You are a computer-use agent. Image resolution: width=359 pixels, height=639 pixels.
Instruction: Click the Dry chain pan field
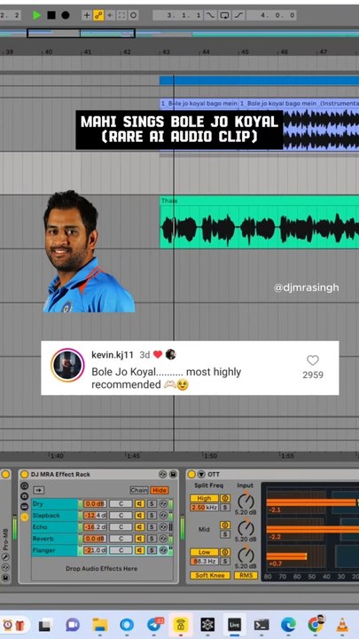[121, 504]
